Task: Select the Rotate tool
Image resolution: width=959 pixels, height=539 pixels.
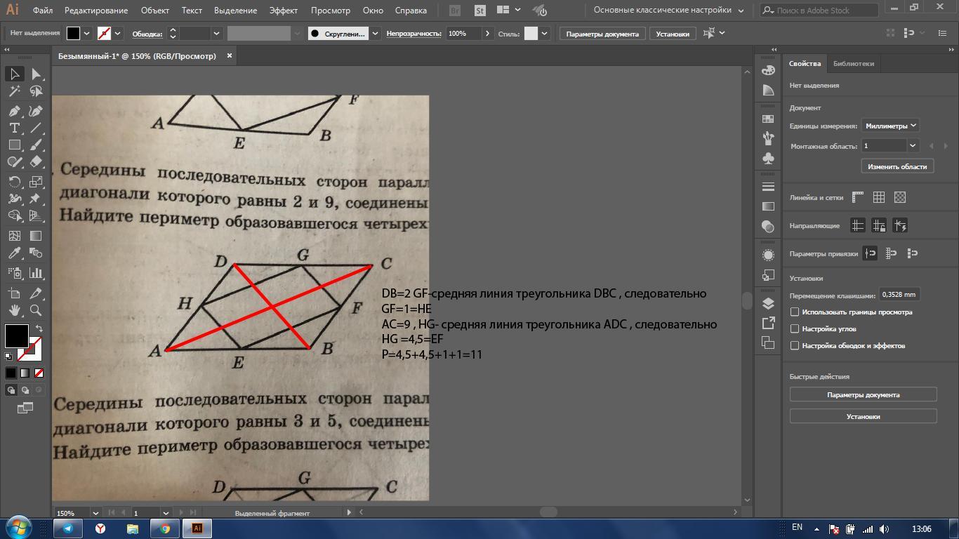Action: tap(14, 182)
